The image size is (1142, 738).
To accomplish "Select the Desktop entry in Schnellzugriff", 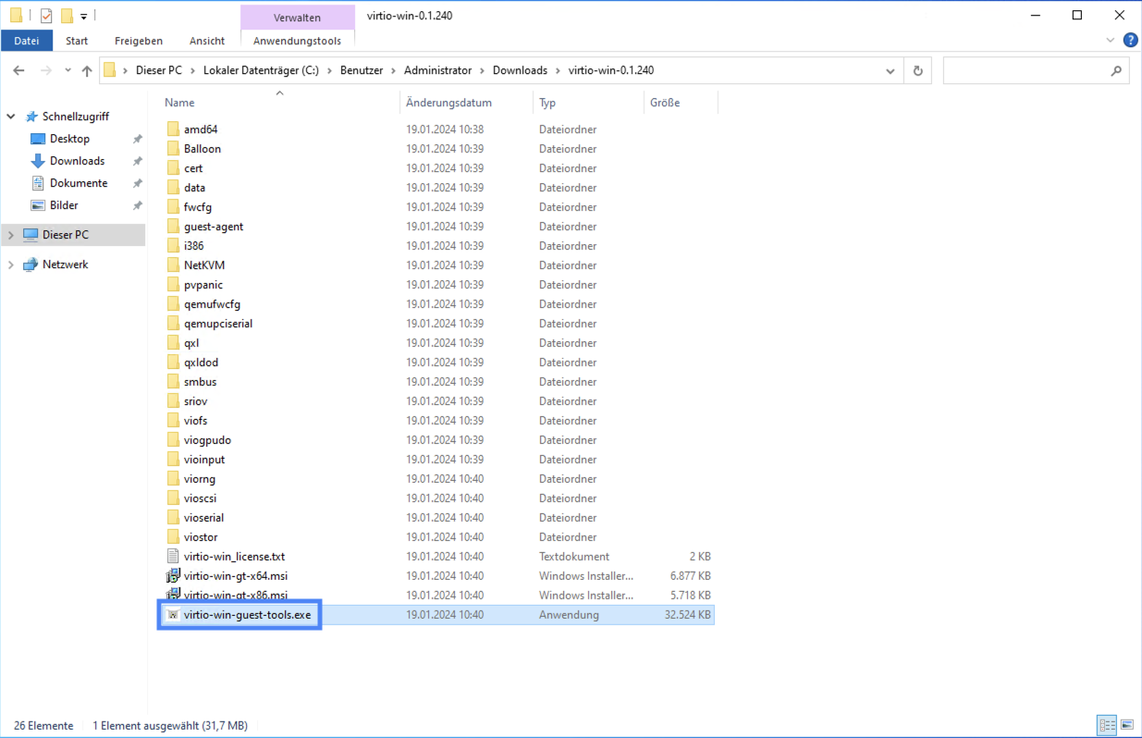I will coord(69,139).
